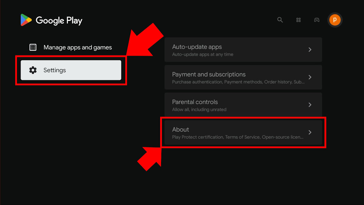Expand chevron on Parental controls row
Image resolution: width=364 pixels, height=205 pixels.
click(x=310, y=105)
